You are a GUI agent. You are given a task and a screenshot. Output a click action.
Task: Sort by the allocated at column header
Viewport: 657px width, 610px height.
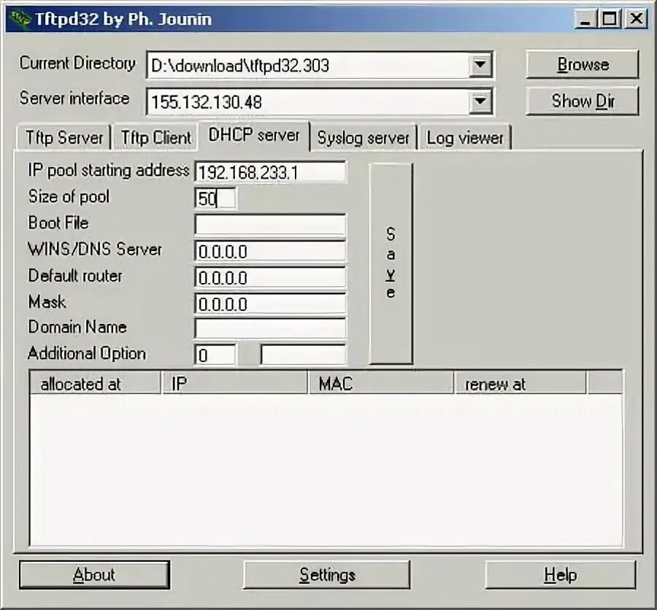[x=96, y=383]
